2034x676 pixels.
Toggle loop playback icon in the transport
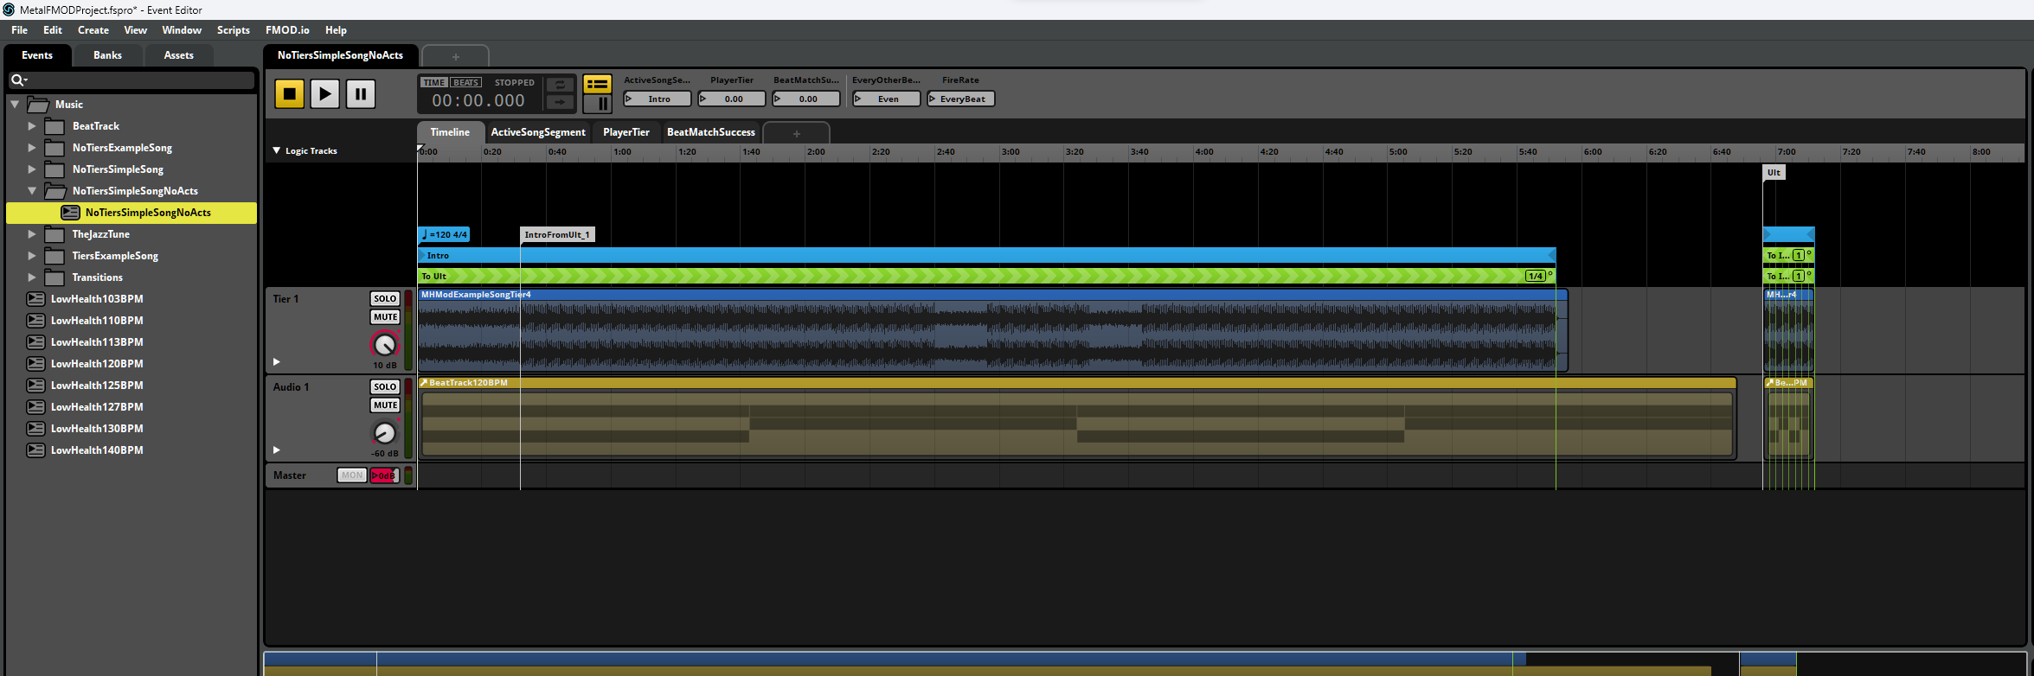point(560,85)
